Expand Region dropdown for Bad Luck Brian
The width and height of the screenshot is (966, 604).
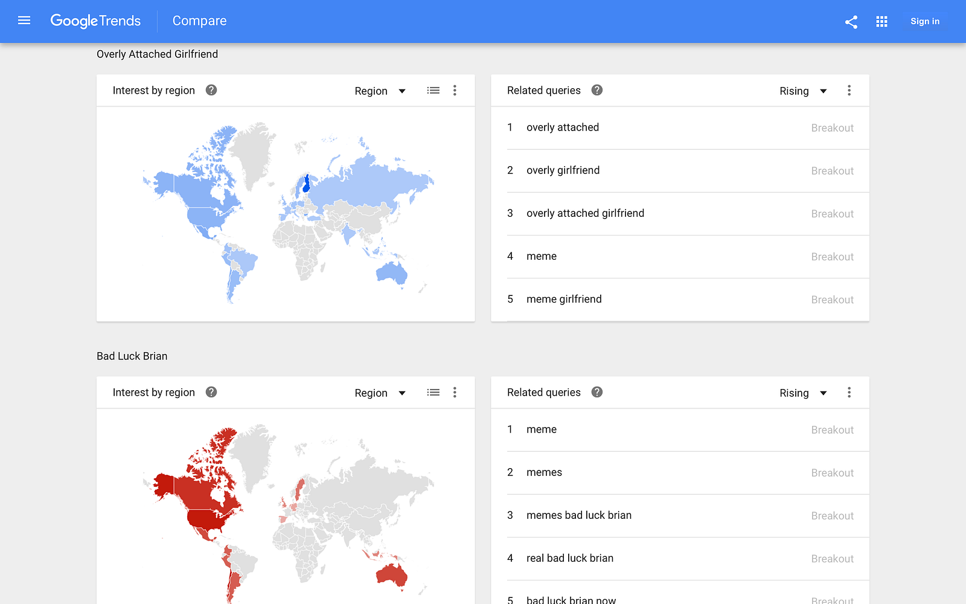tap(380, 393)
